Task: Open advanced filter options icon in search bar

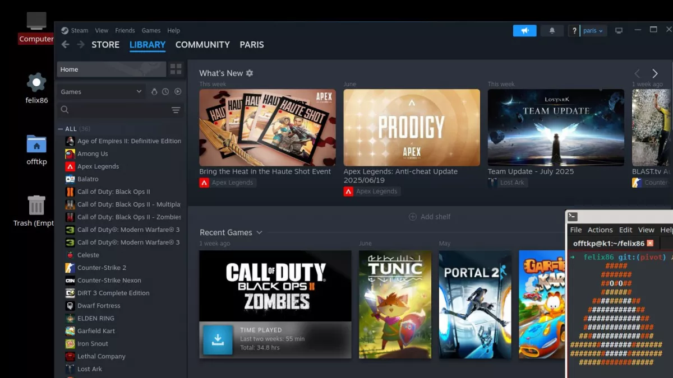Action: 176,110
